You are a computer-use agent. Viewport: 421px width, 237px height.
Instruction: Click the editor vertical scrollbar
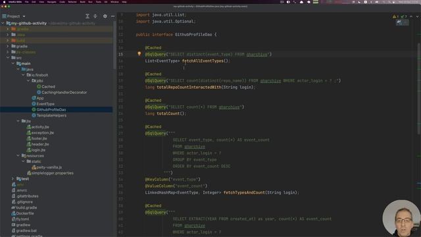(419, 89)
